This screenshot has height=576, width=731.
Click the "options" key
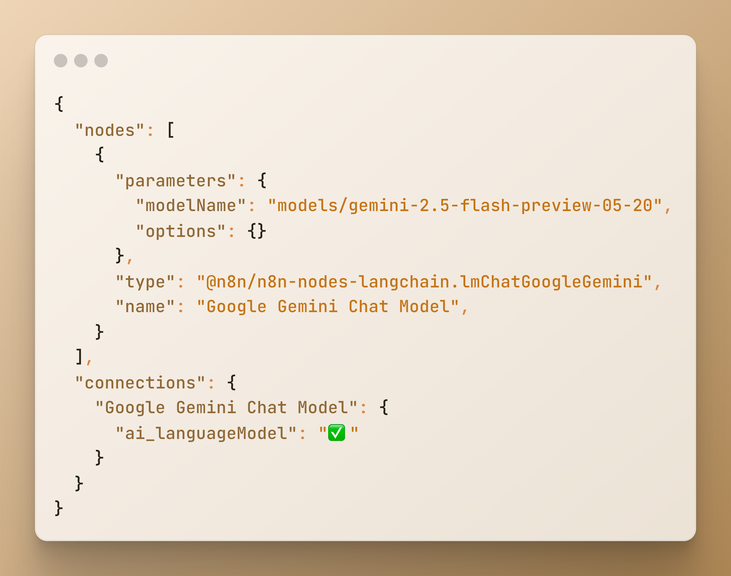(181, 232)
